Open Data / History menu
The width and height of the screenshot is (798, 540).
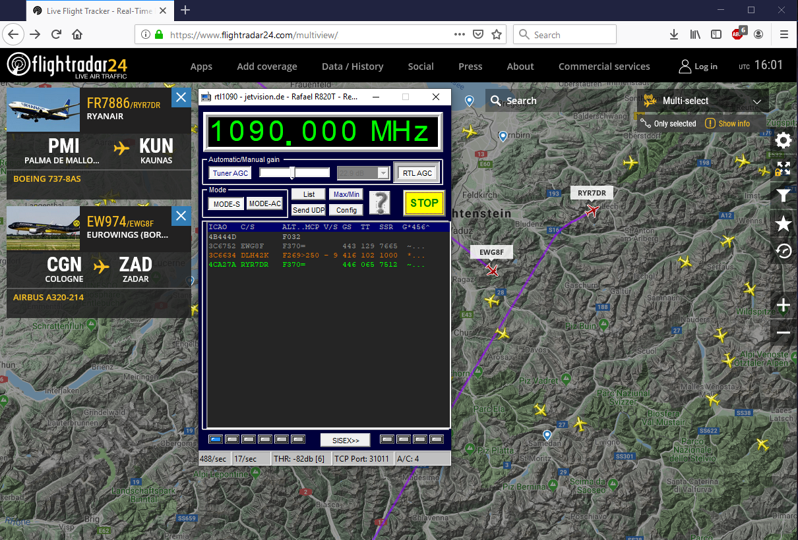tap(352, 66)
